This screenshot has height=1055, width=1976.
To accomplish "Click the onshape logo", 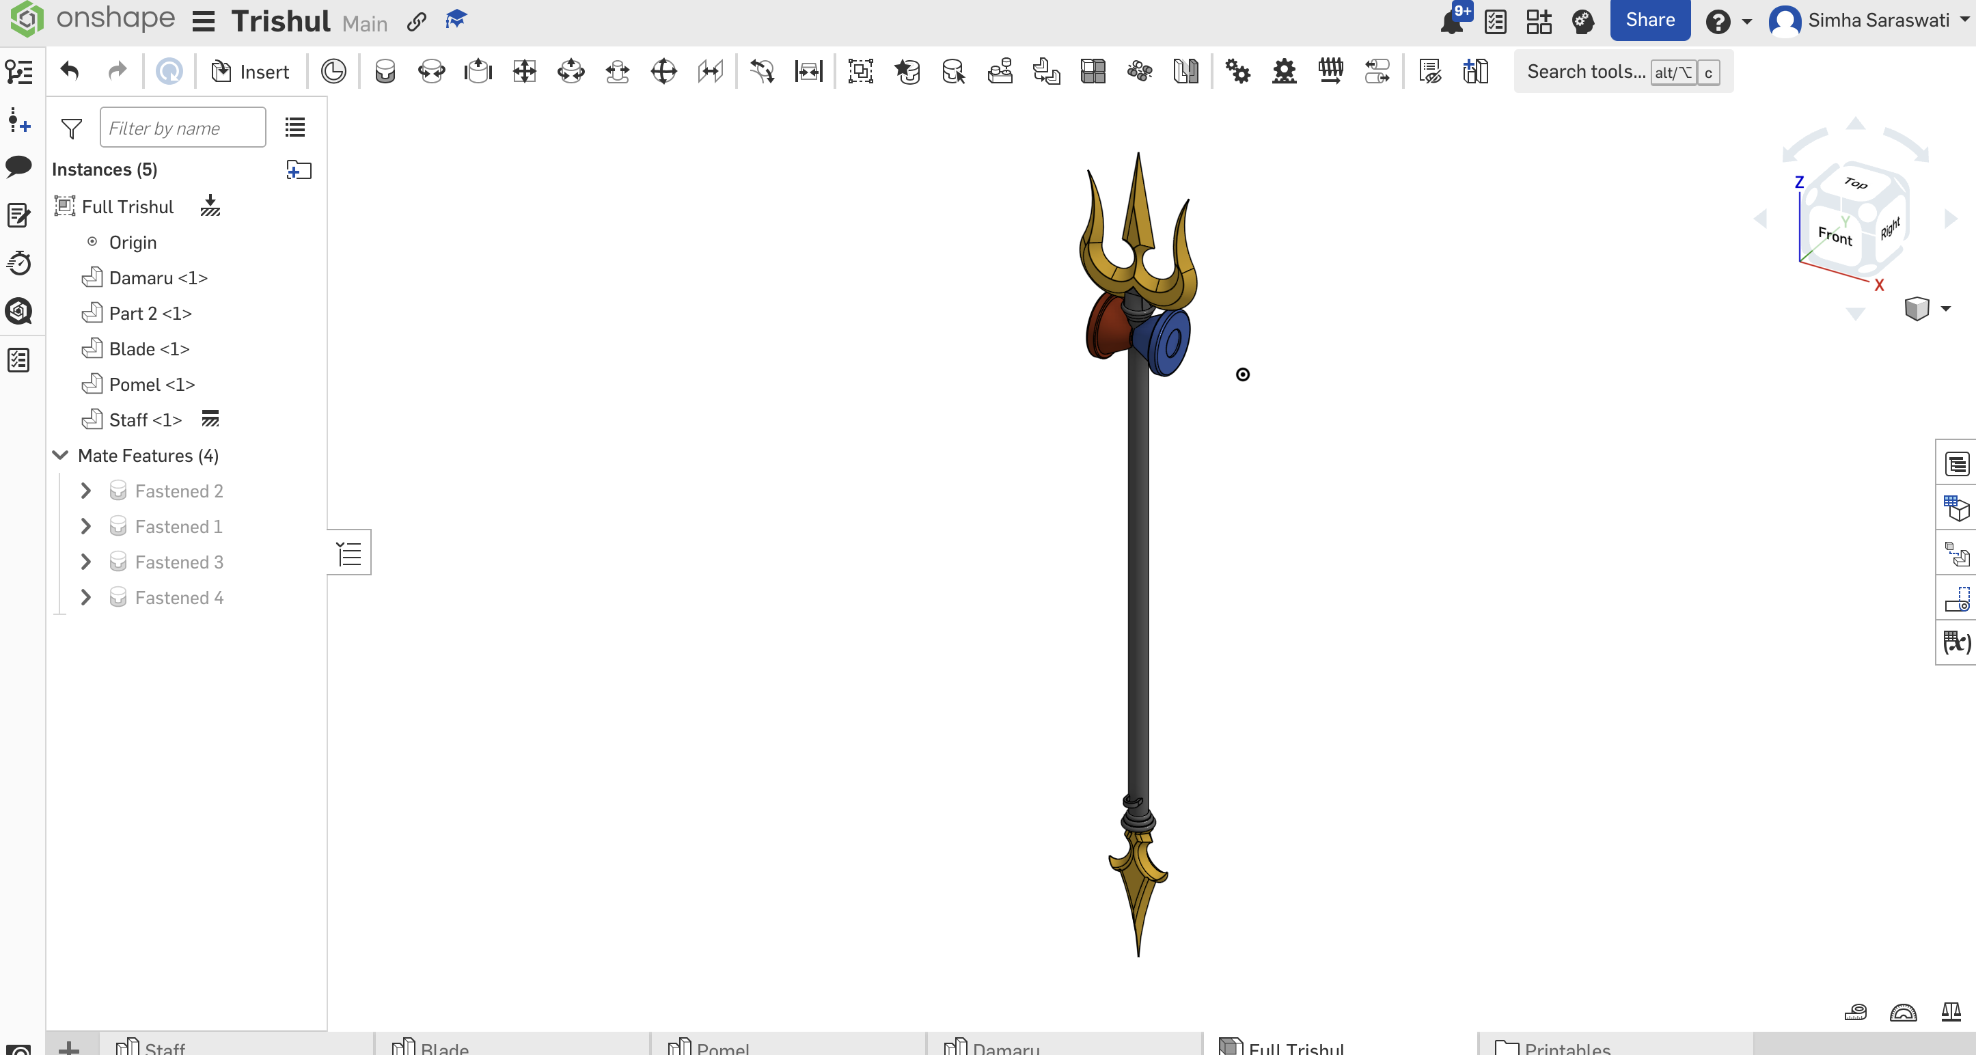I will [94, 19].
